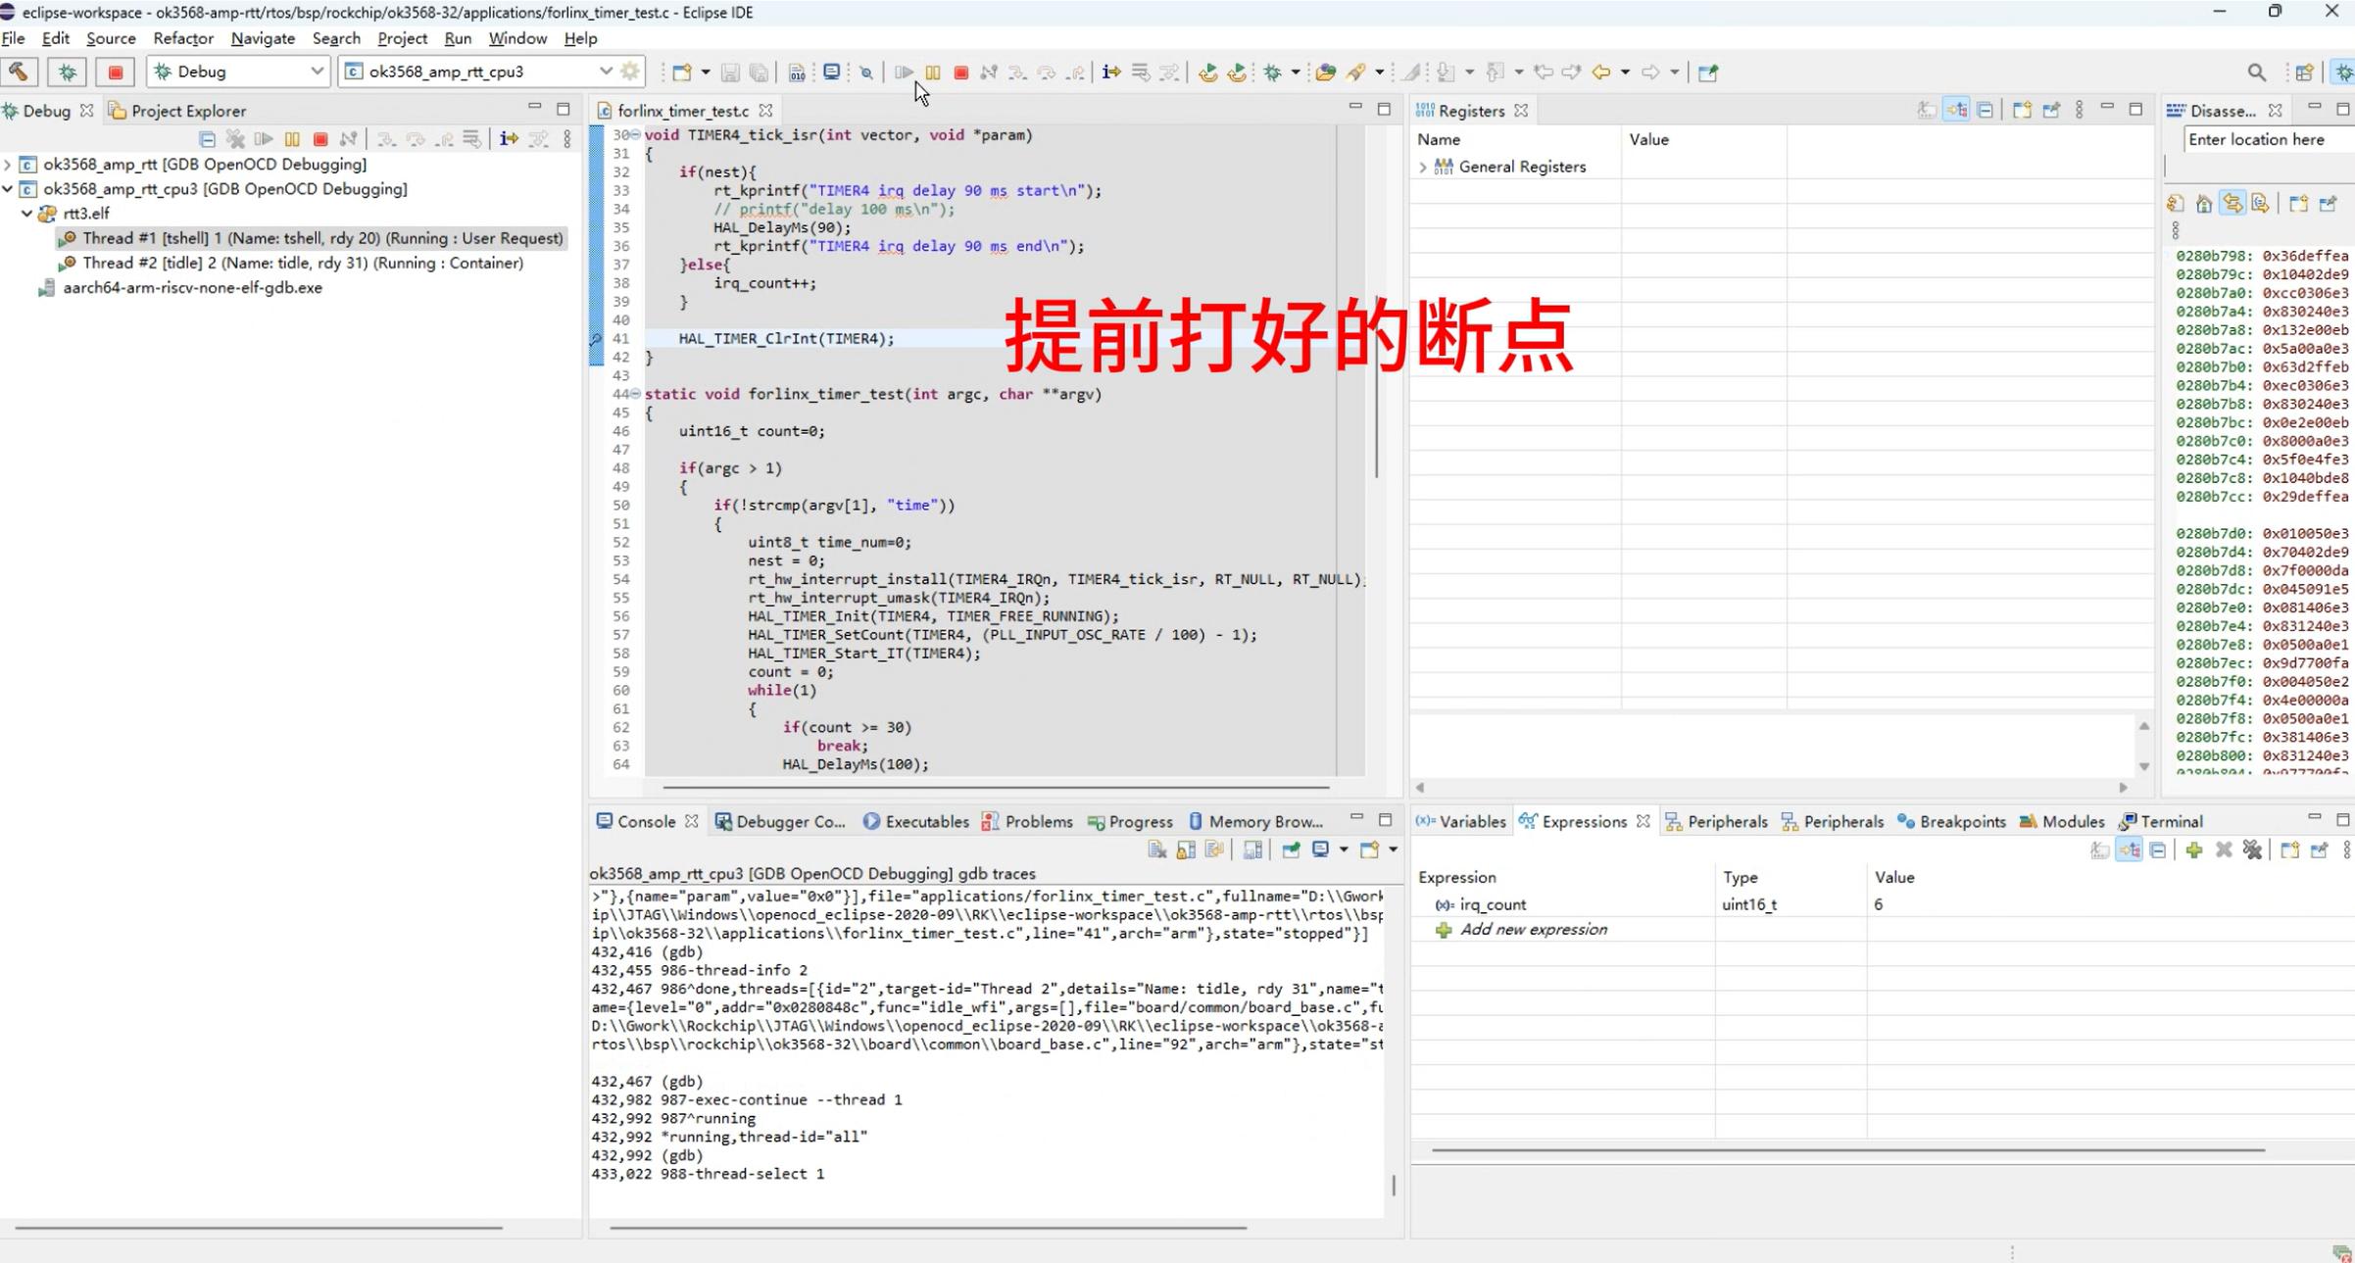The image size is (2355, 1263).
Task: Click the Remove All Expressions double-X icon
Action: point(2252,850)
